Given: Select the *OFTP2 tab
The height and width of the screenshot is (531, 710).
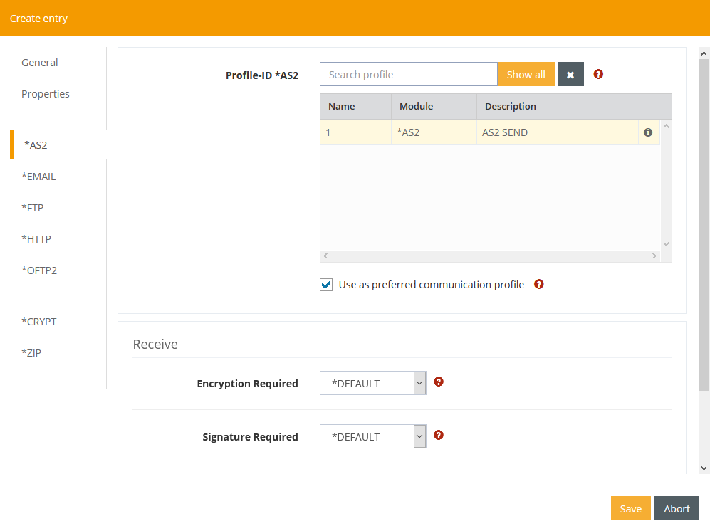Looking at the screenshot, I should click(39, 270).
